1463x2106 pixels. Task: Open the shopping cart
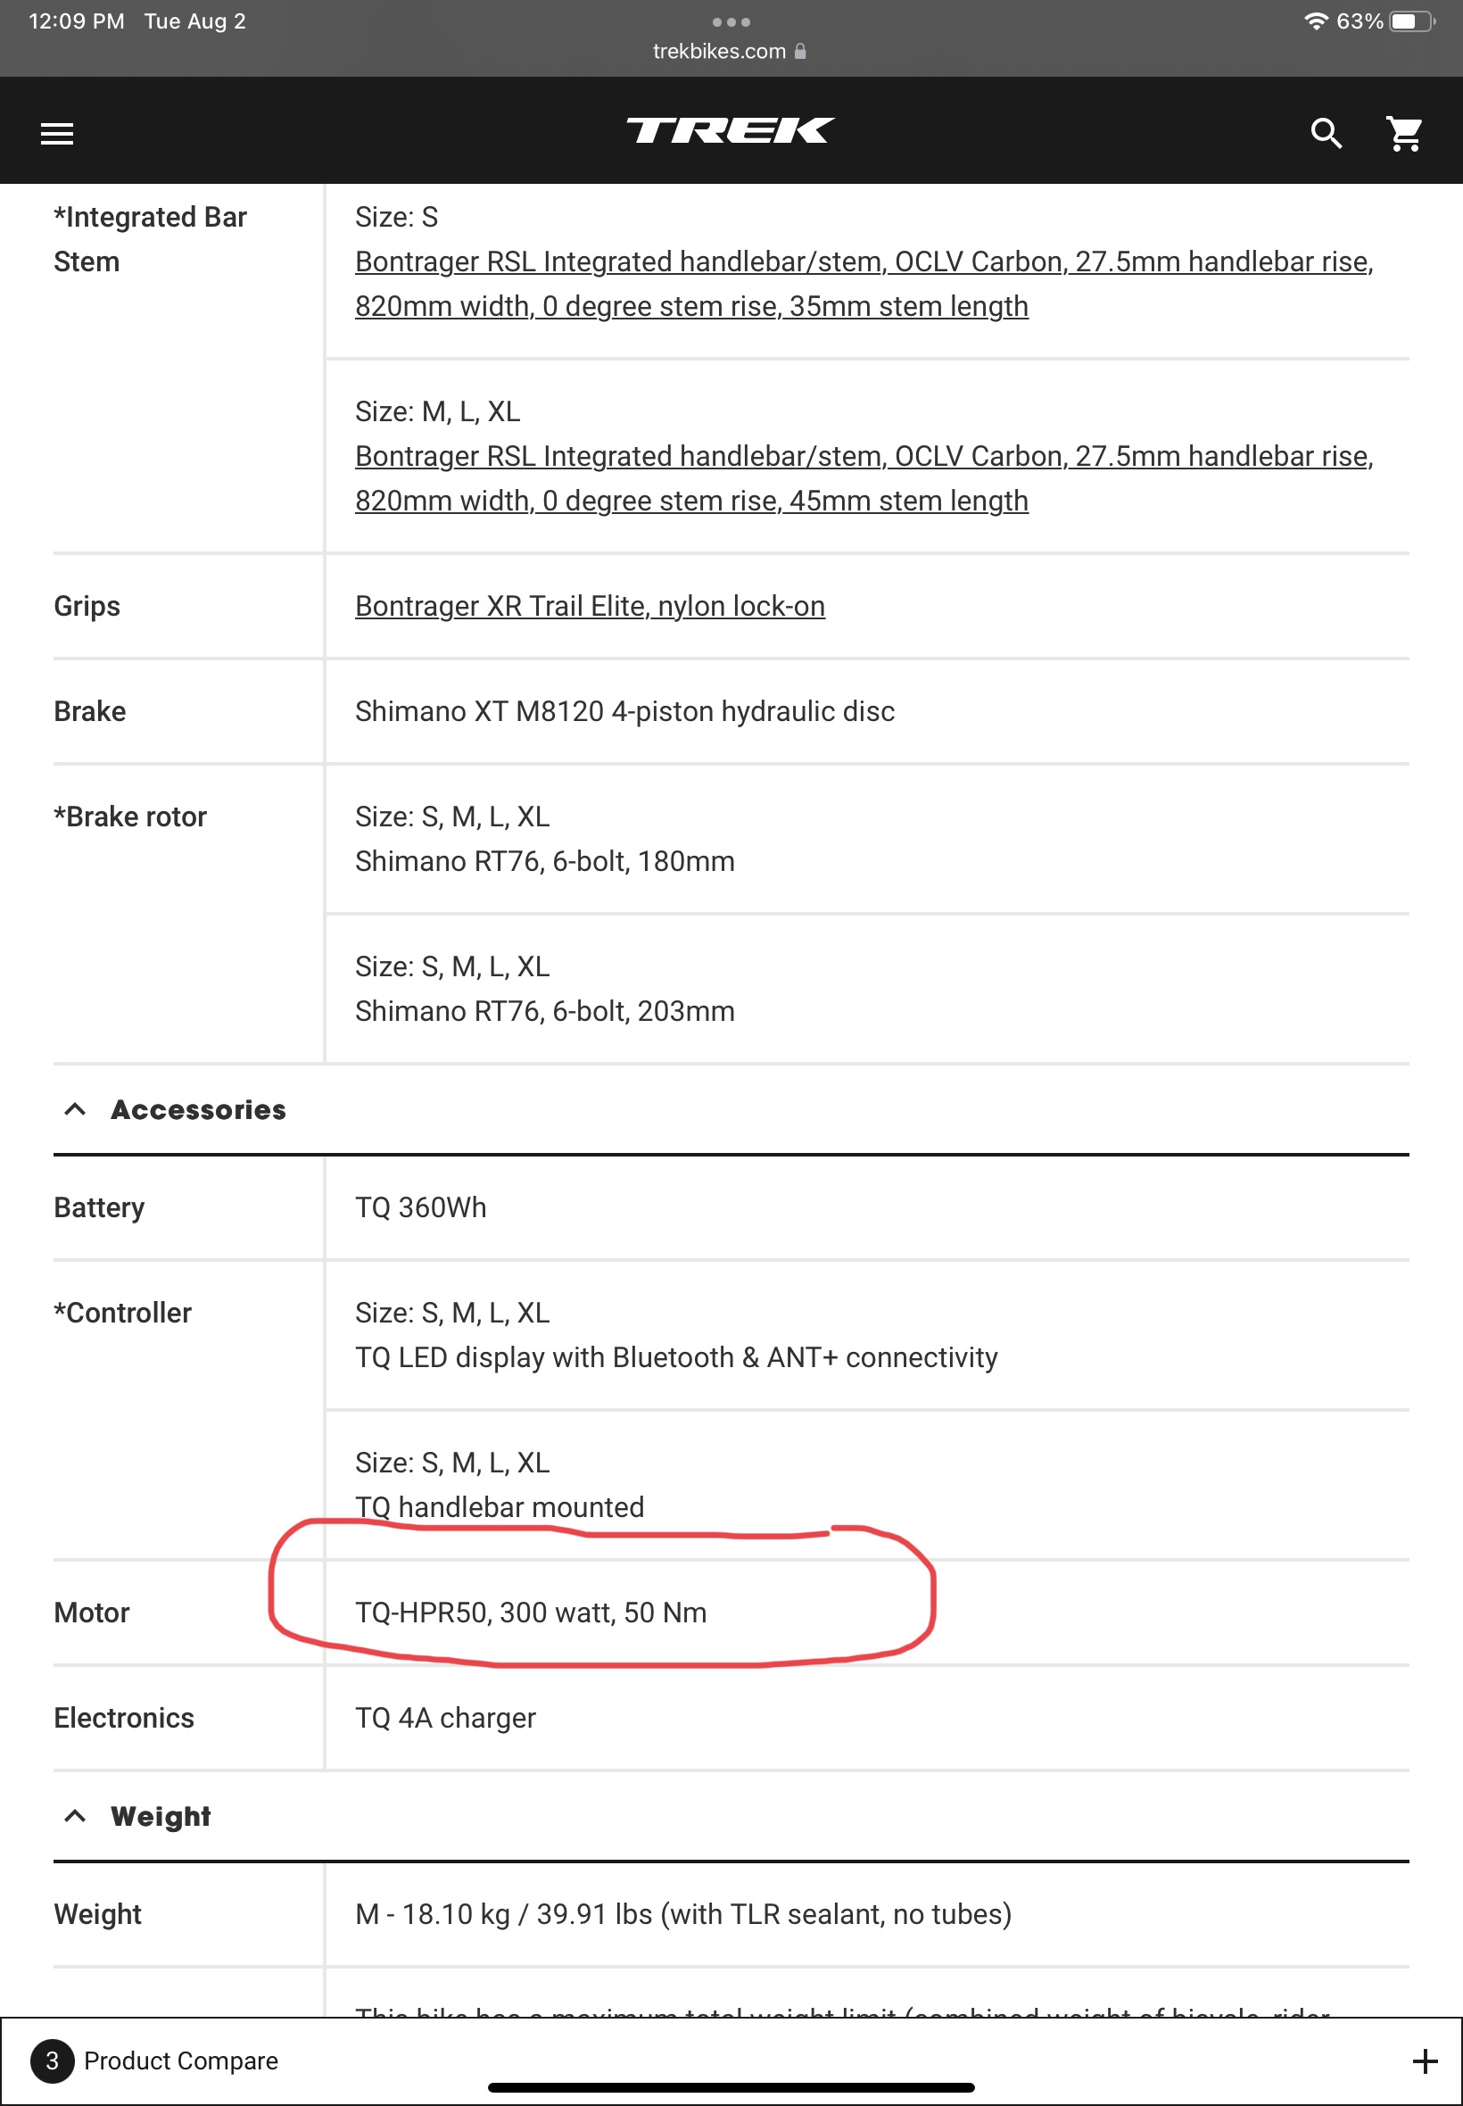1403,133
